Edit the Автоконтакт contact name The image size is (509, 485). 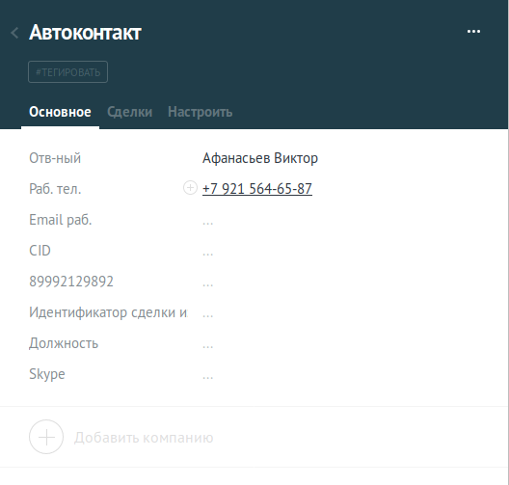pos(85,33)
